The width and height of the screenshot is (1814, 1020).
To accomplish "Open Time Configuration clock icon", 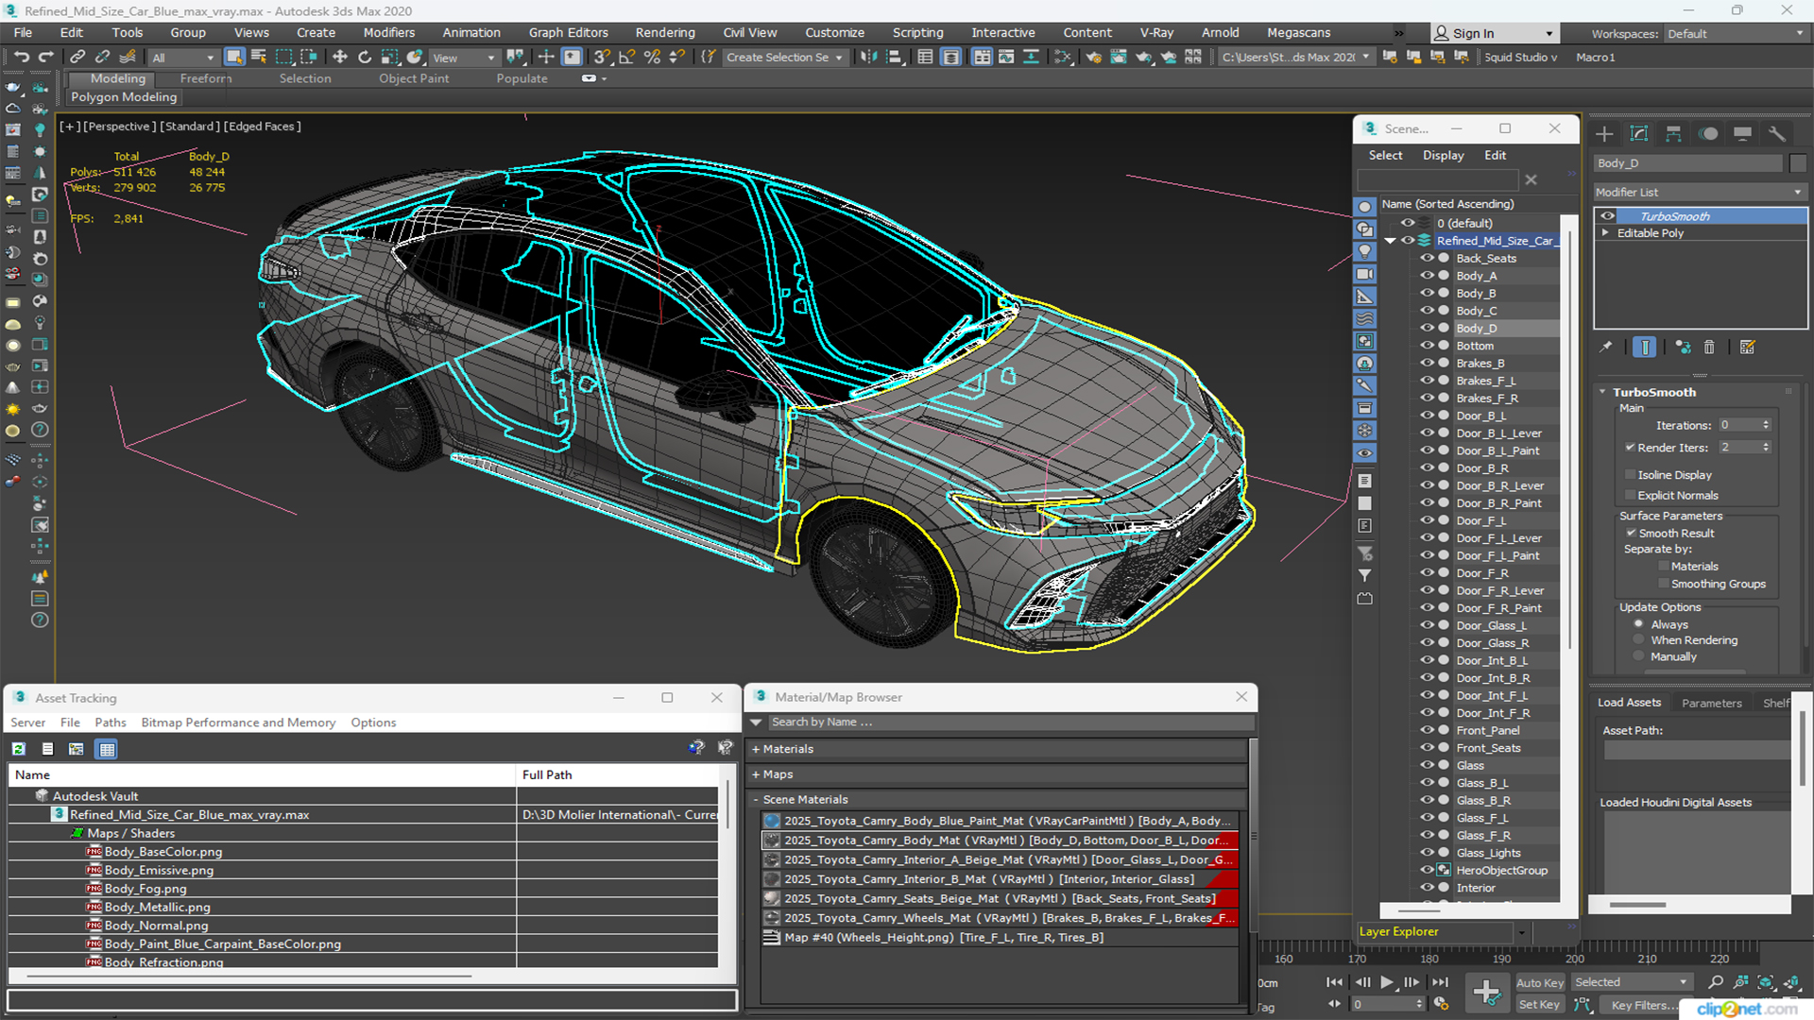I will tap(1441, 1004).
